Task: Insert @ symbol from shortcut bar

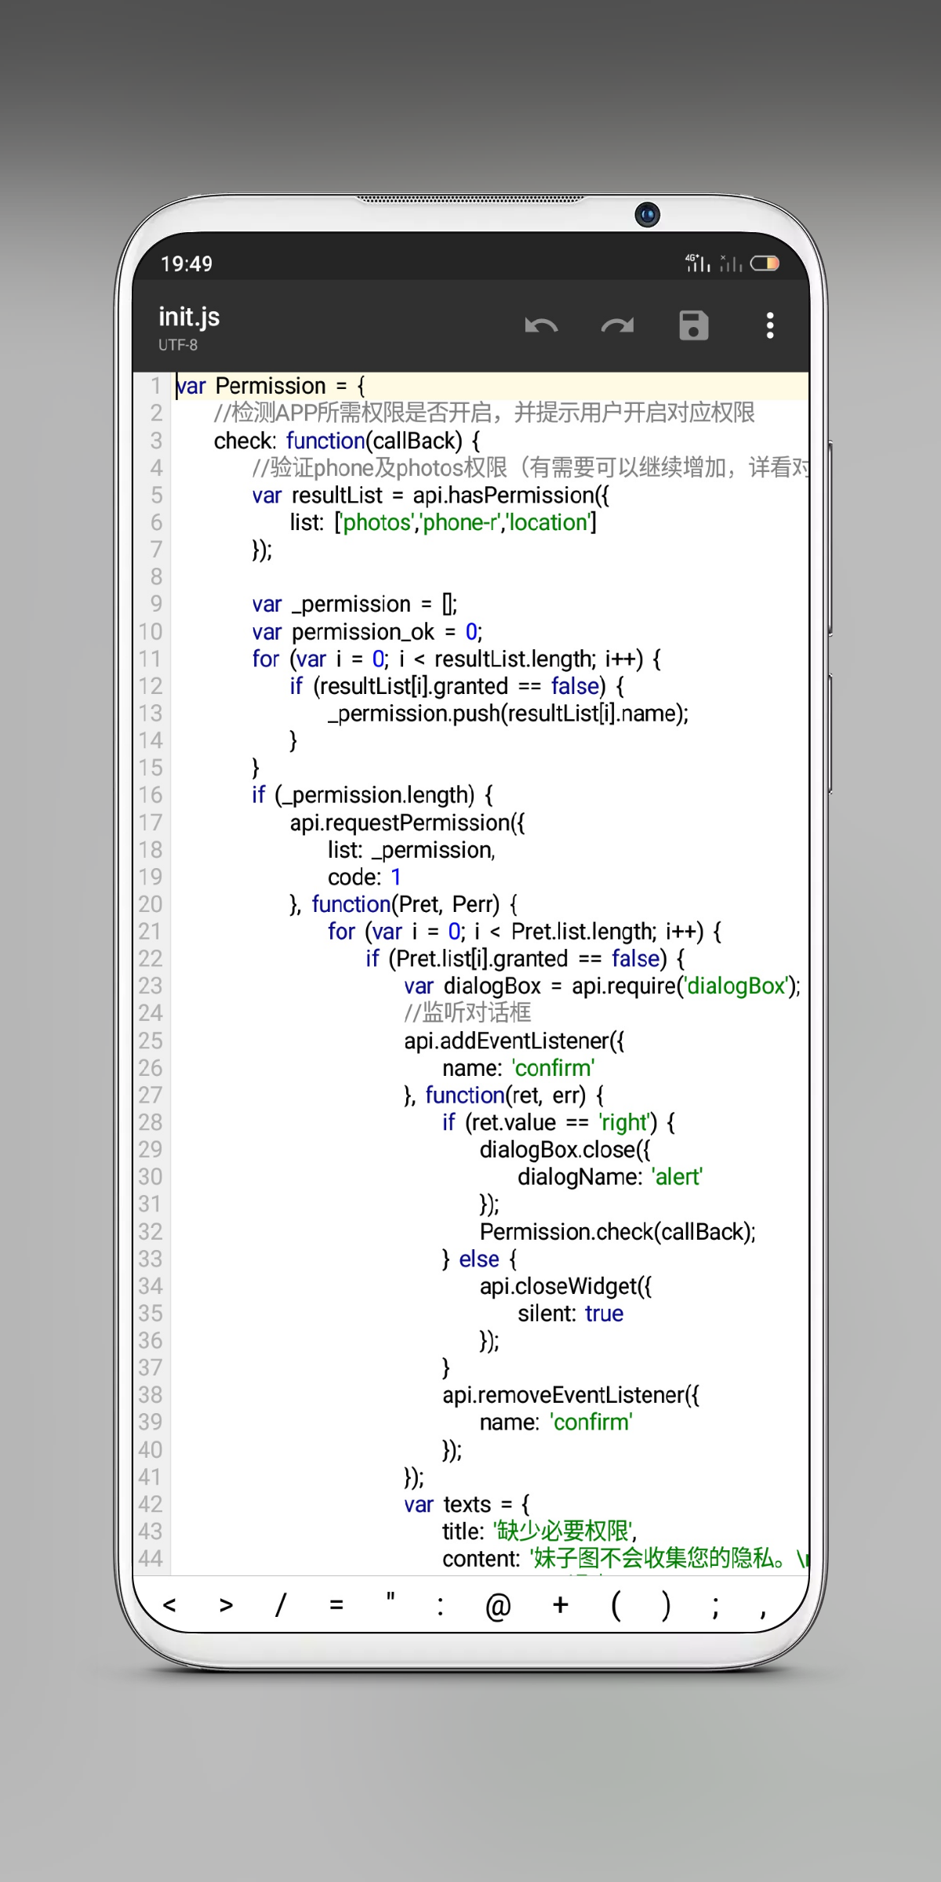Action: tap(498, 1606)
